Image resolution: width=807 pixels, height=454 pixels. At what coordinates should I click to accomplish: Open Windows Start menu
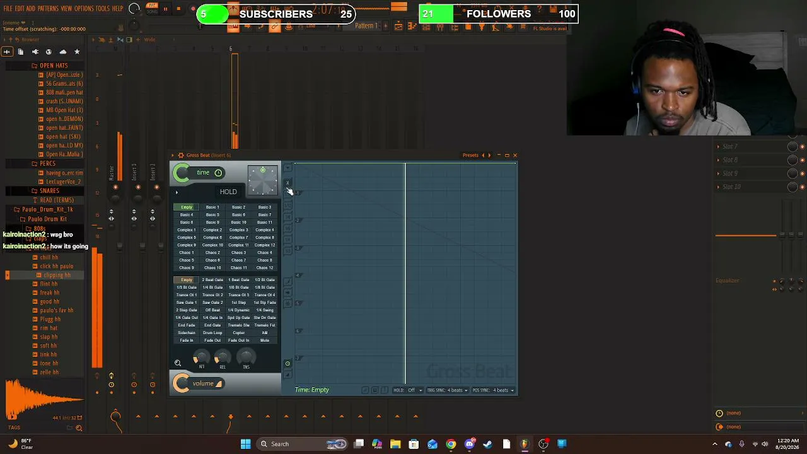coord(245,444)
